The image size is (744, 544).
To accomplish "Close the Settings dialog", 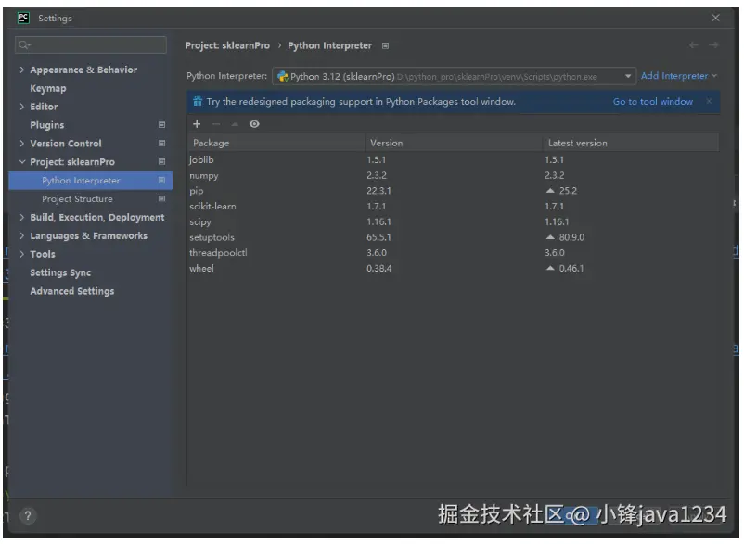I will 715,18.
